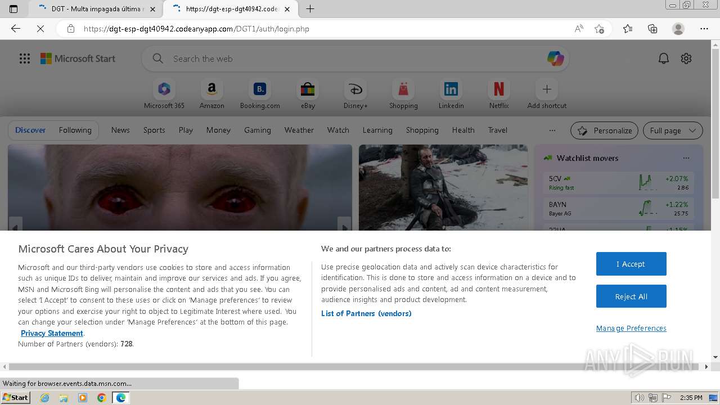Click the address bar URL
720x405 pixels.
[196, 29]
